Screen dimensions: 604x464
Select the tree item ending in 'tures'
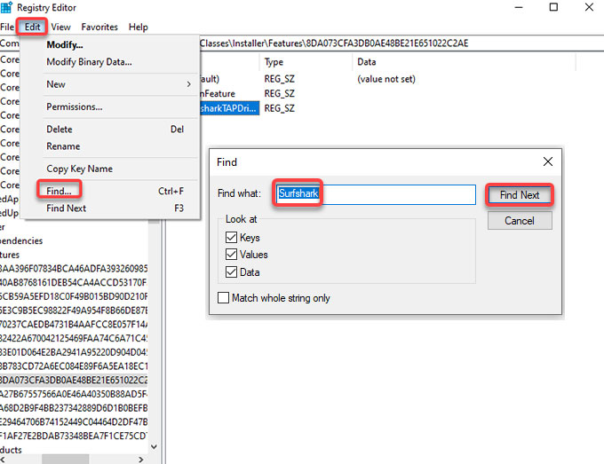click(x=10, y=255)
